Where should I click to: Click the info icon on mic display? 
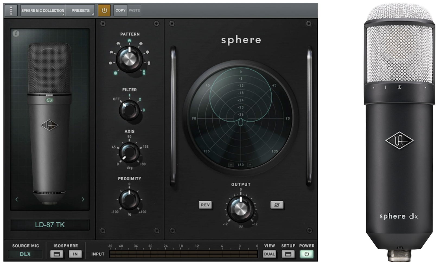click(x=16, y=34)
